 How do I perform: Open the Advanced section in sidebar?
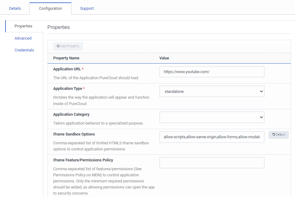pyautogui.click(x=23, y=38)
